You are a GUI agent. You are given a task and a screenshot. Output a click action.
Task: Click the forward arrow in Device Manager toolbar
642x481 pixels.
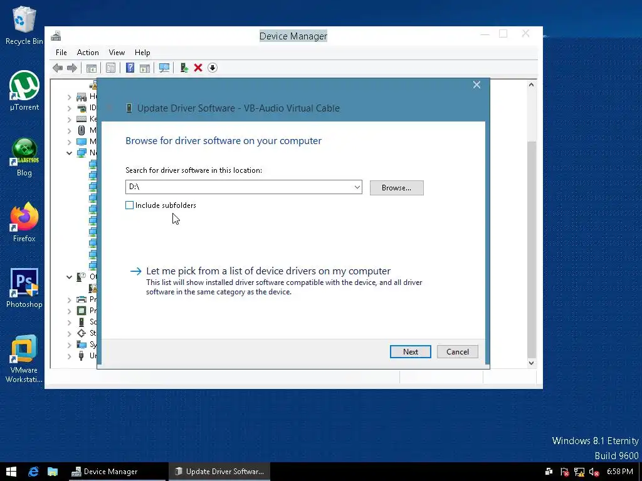(x=72, y=68)
